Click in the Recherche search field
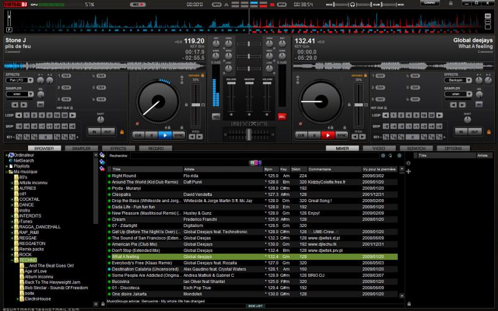Screen dimensions: 498x311 coord(255,156)
